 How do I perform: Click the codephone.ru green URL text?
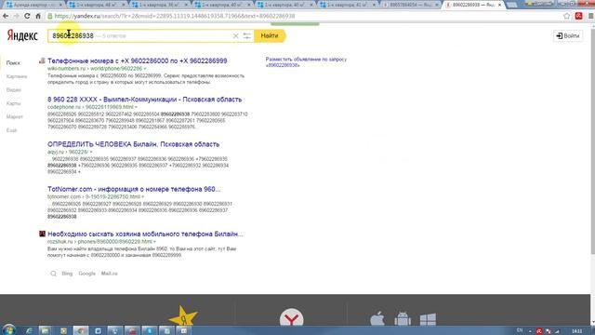tap(90, 107)
